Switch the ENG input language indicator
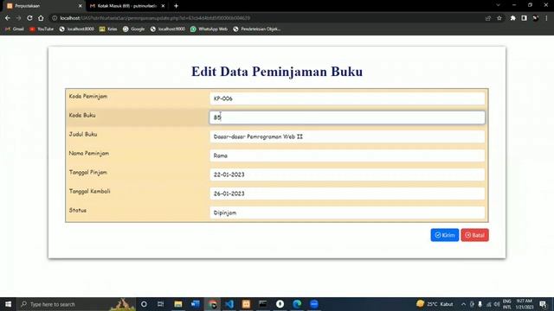This screenshot has width=554, height=311. point(507,304)
